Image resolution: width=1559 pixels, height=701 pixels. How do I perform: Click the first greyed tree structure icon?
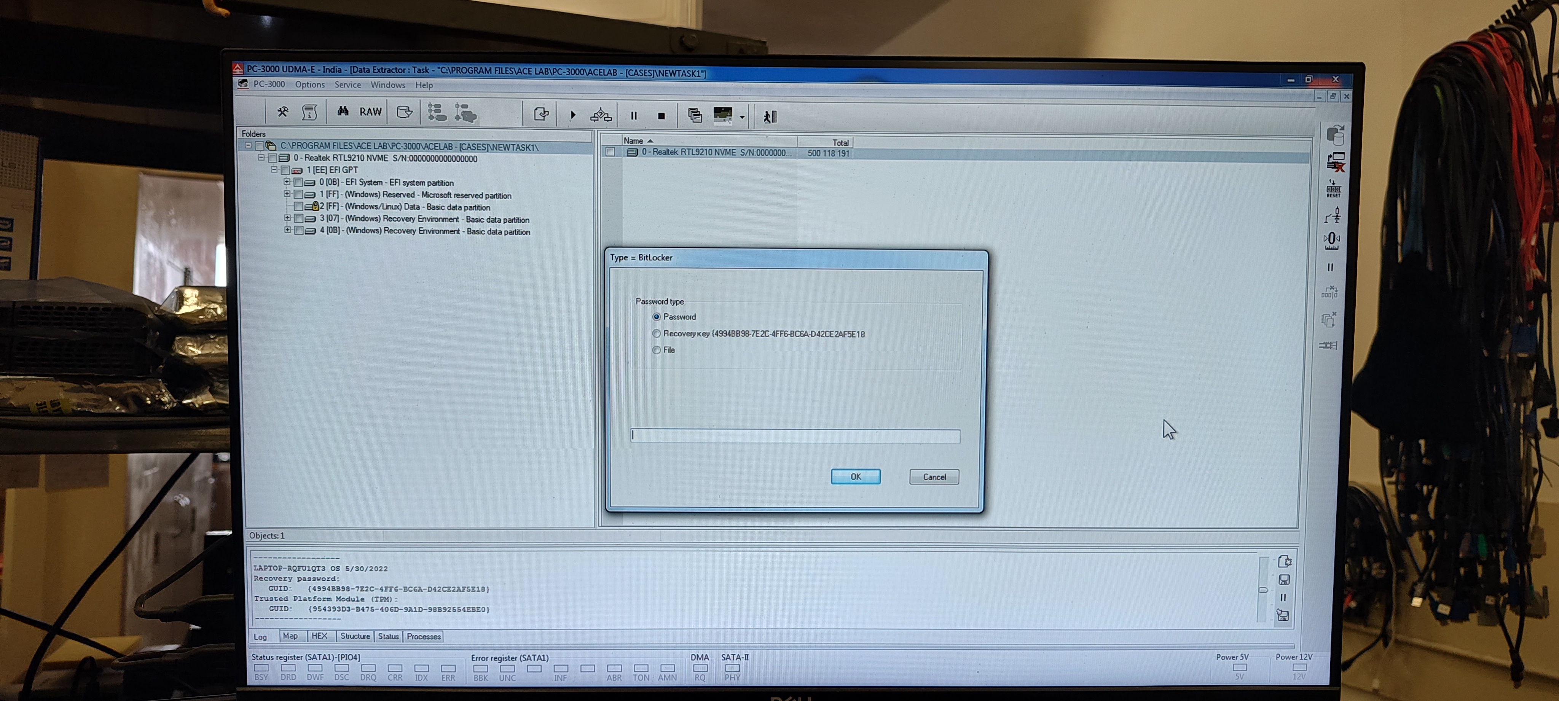pos(437,113)
